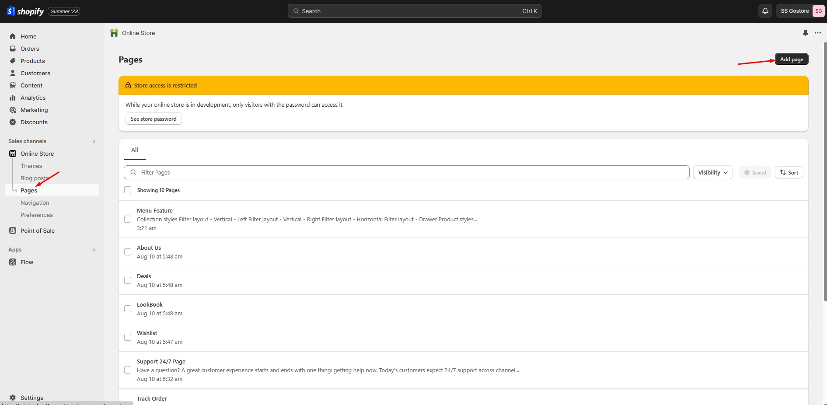Screen dimensions: 827x405
Task: Click into the Filter Pages field
Action: (x=407, y=172)
